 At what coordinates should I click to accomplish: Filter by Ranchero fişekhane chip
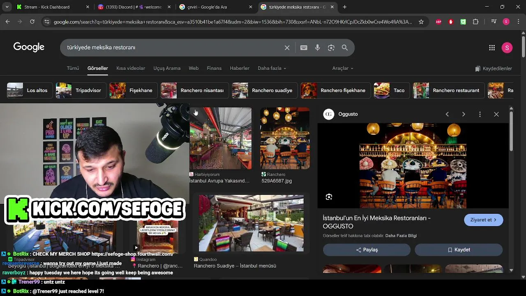(335, 90)
